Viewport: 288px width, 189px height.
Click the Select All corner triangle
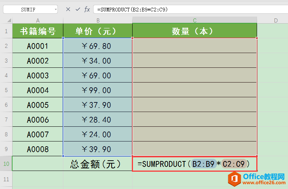coord(9,20)
